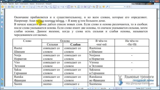
Task: Open the pencil tool dropdown arrow
Action: click(92, 7)
